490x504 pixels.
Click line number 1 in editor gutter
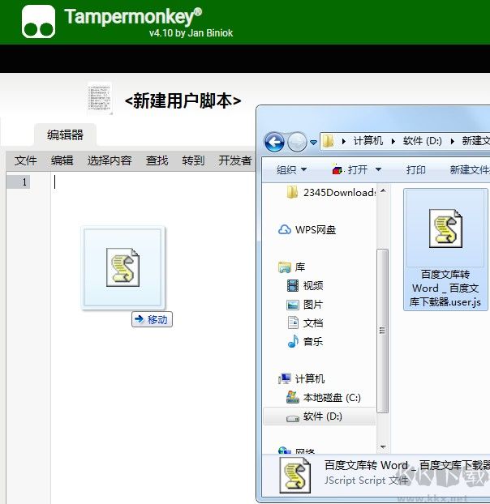pyautogui.click(x=24, y=182)
